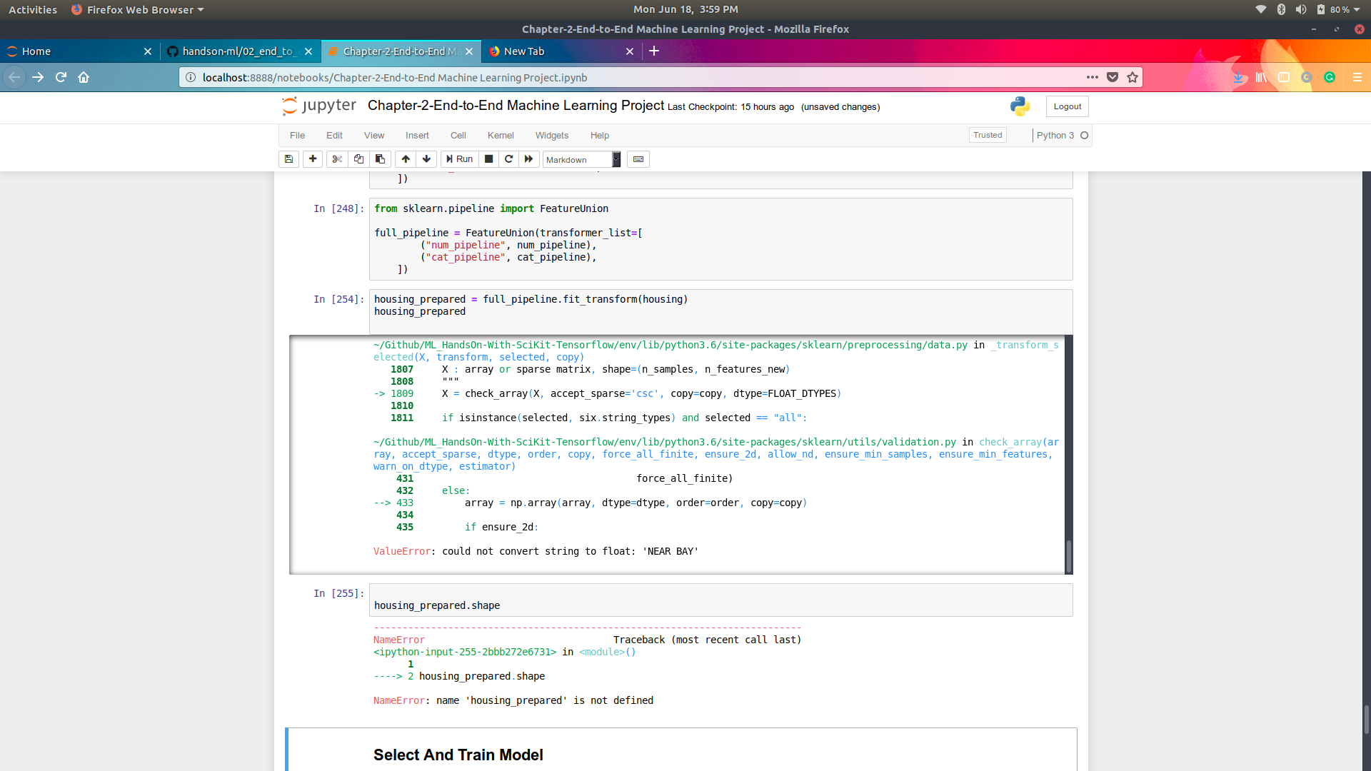This screenshot has width=1371, height=771.
Task: Click the cut selected cells icon
Action: 336,158
